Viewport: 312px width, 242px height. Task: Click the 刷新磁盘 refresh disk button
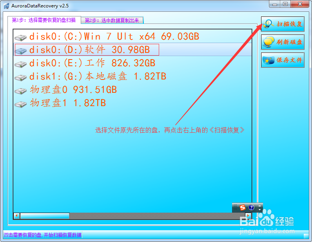(x=283, y=42)
